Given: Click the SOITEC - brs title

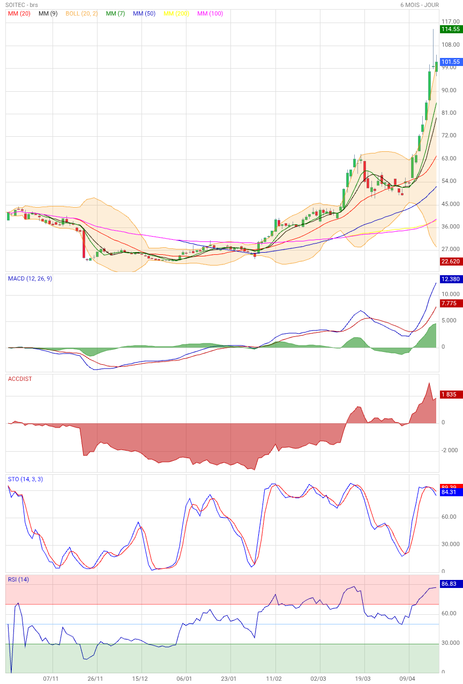Looking at the screenshot, I should tap(21, 5).
